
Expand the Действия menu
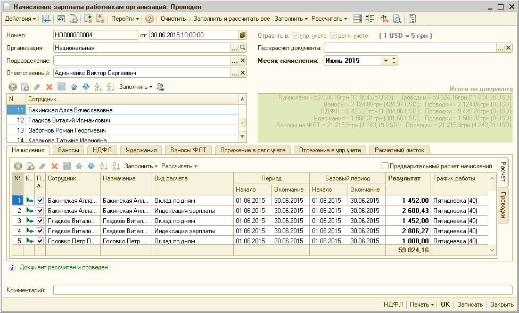[x=20, y=19]
